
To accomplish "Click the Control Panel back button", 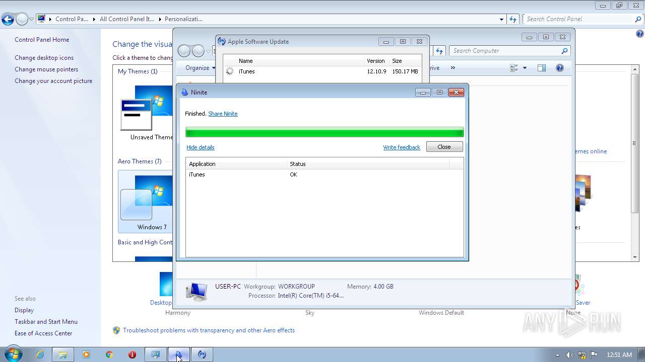I will click(8, 20).
